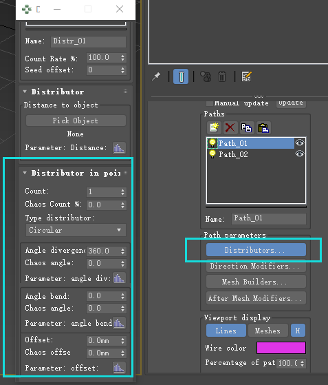328x385 pixels.
Task: Toggle visibility eye of Path_01
Action: pyautogui.click(x=300, y=143)
